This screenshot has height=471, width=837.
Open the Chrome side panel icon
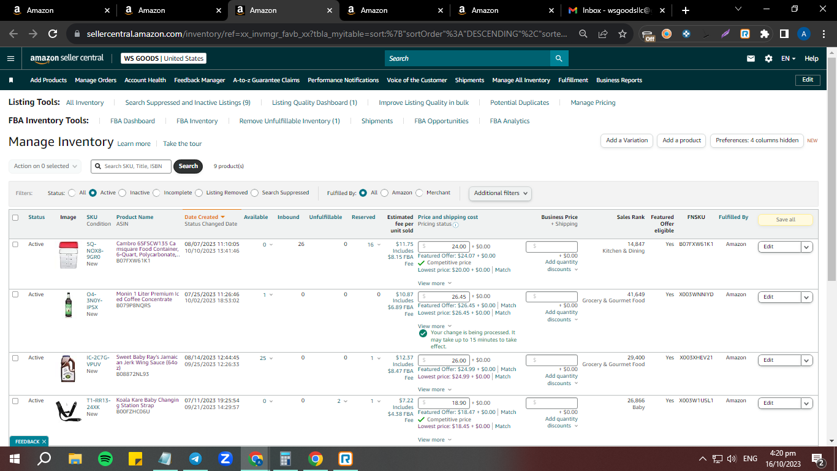[x=784, y=34]
